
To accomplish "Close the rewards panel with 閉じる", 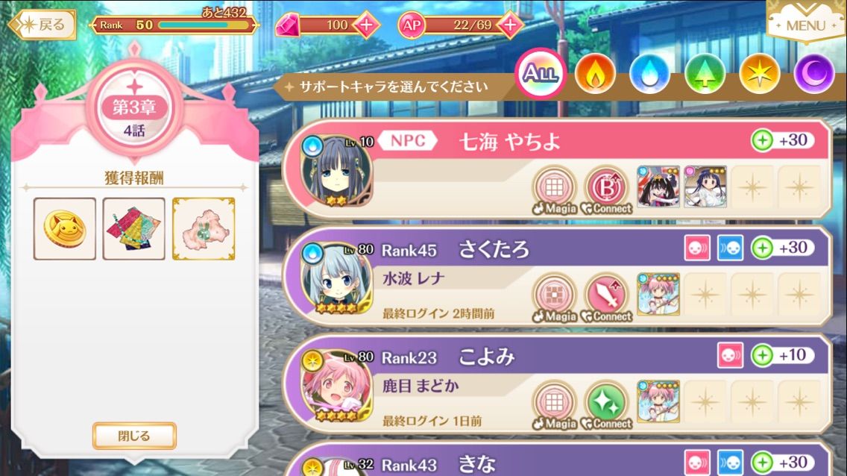I will point(134,436).
